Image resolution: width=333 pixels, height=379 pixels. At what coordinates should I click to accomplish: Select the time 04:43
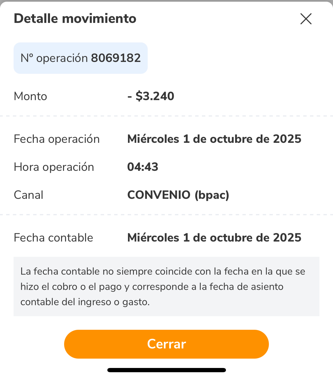(x=143, y=167)
